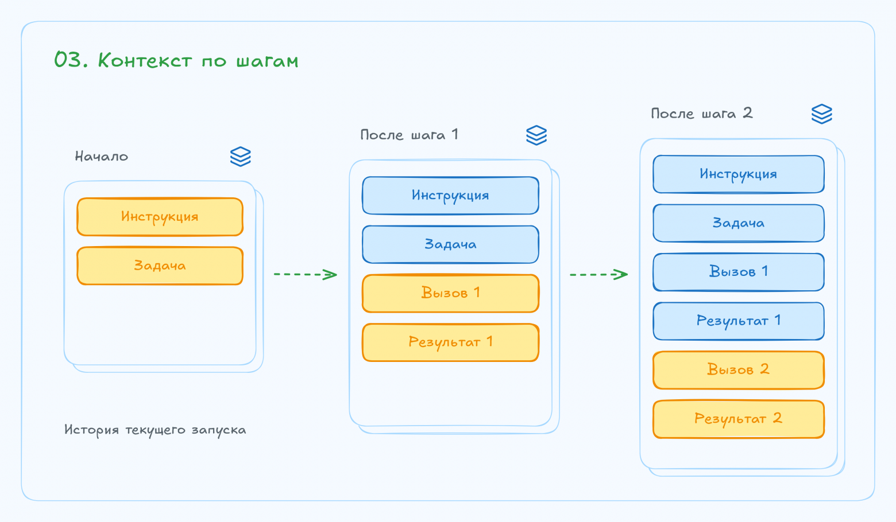Screen dimensions: 896x522
Task: Select the orange "Инструкция" block under "Начало"
Action: coord(160,217)
